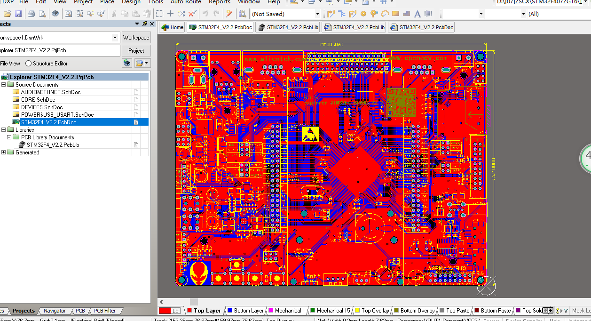Open the Projects panel options arrow menu

[x=137, y=24]
